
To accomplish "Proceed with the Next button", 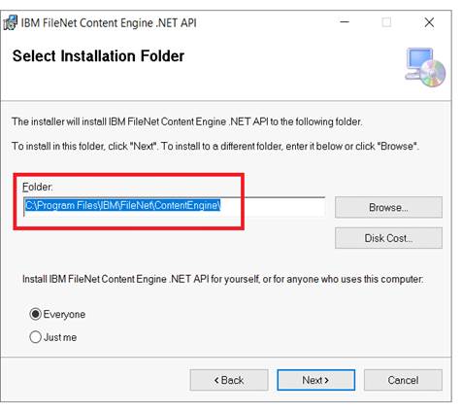I will (316, 380).
